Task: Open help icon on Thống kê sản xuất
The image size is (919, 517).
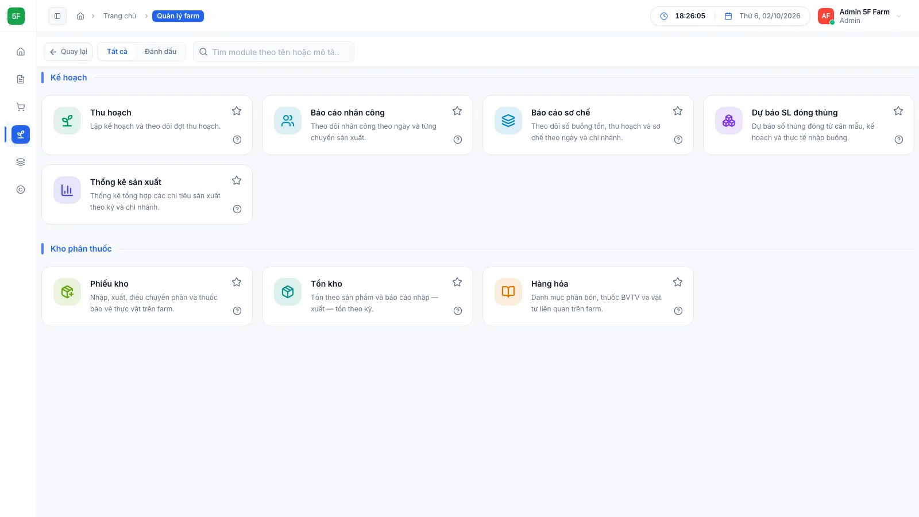Action: point(237,209)
